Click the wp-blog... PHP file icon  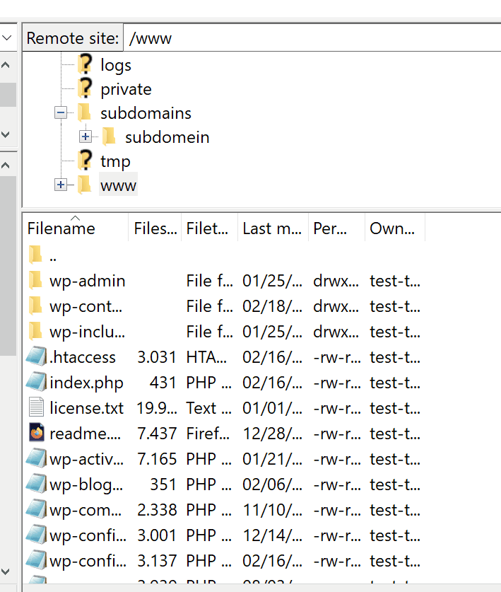(x=36, y=484)
